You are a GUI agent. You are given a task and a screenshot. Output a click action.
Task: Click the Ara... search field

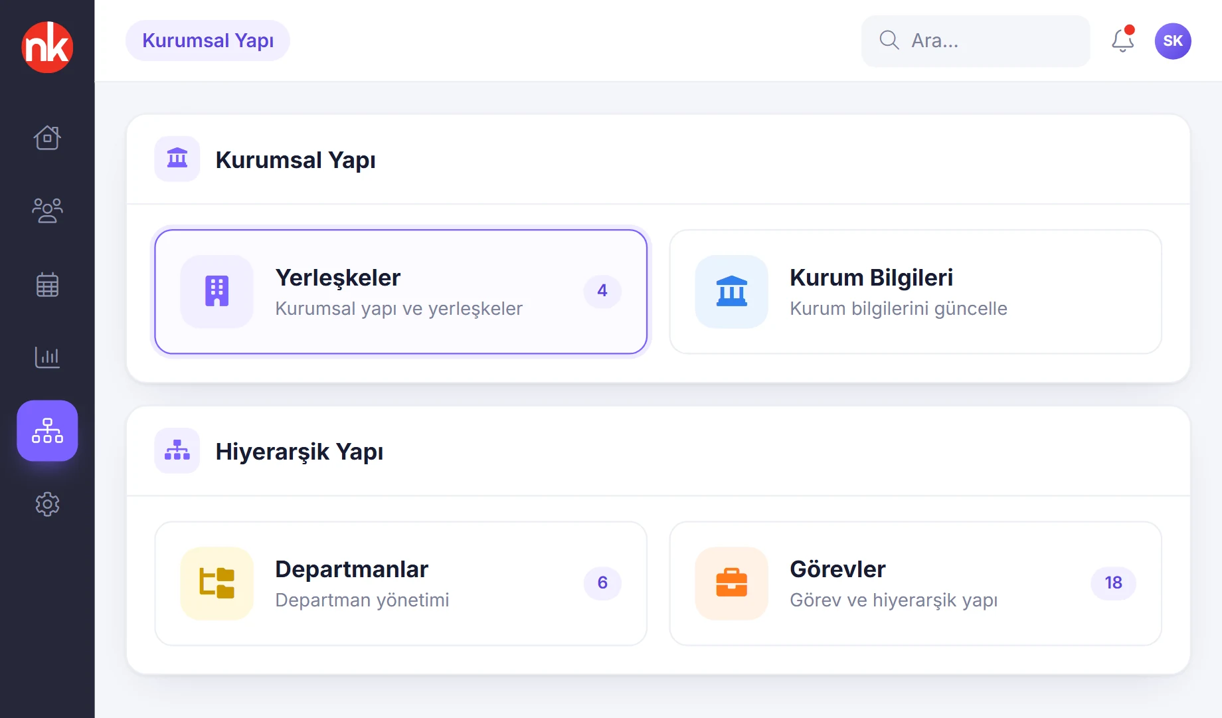pyautogui.click(x=976, y=41)
